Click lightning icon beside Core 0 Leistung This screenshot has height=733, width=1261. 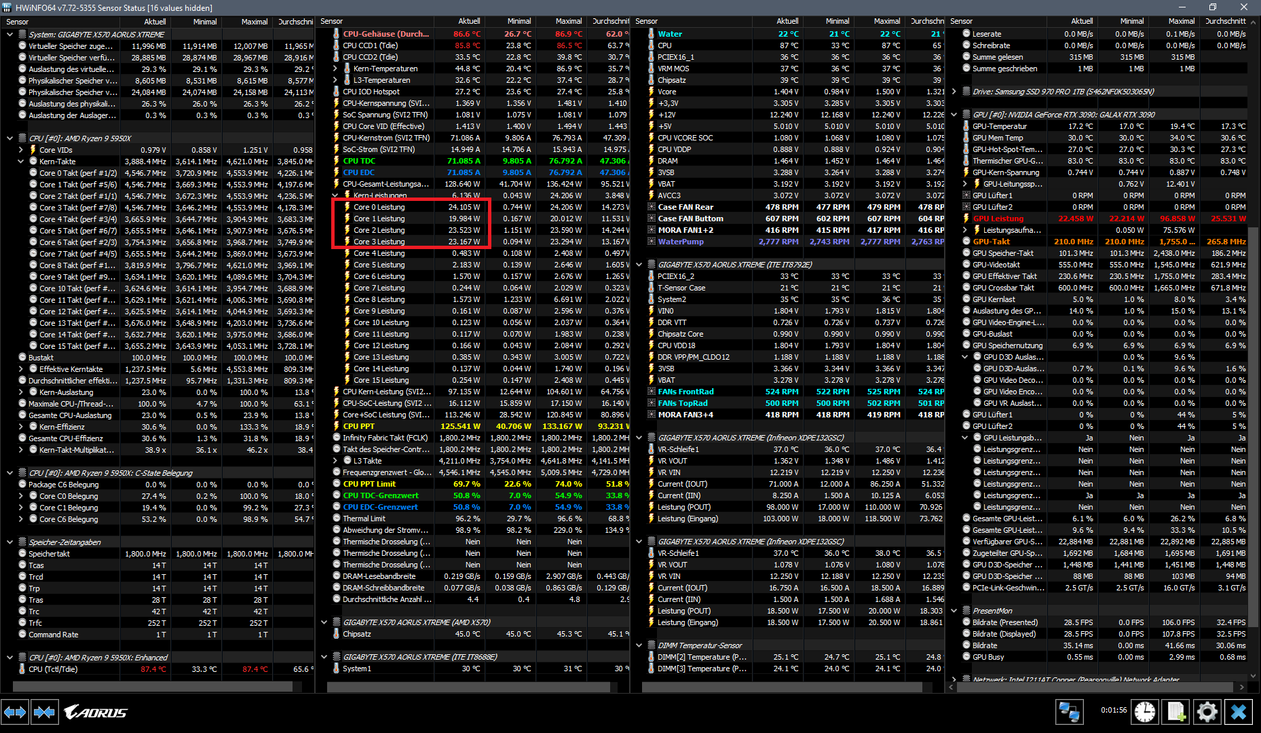[347, 207]
